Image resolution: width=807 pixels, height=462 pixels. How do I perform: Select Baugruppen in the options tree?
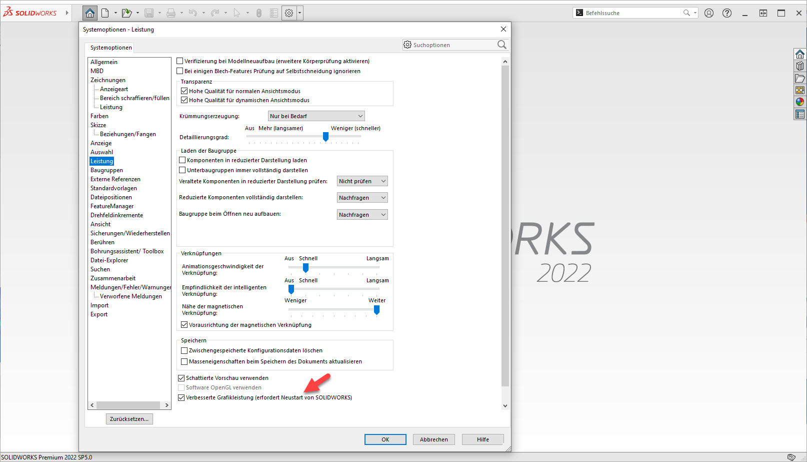coord(106,170)
